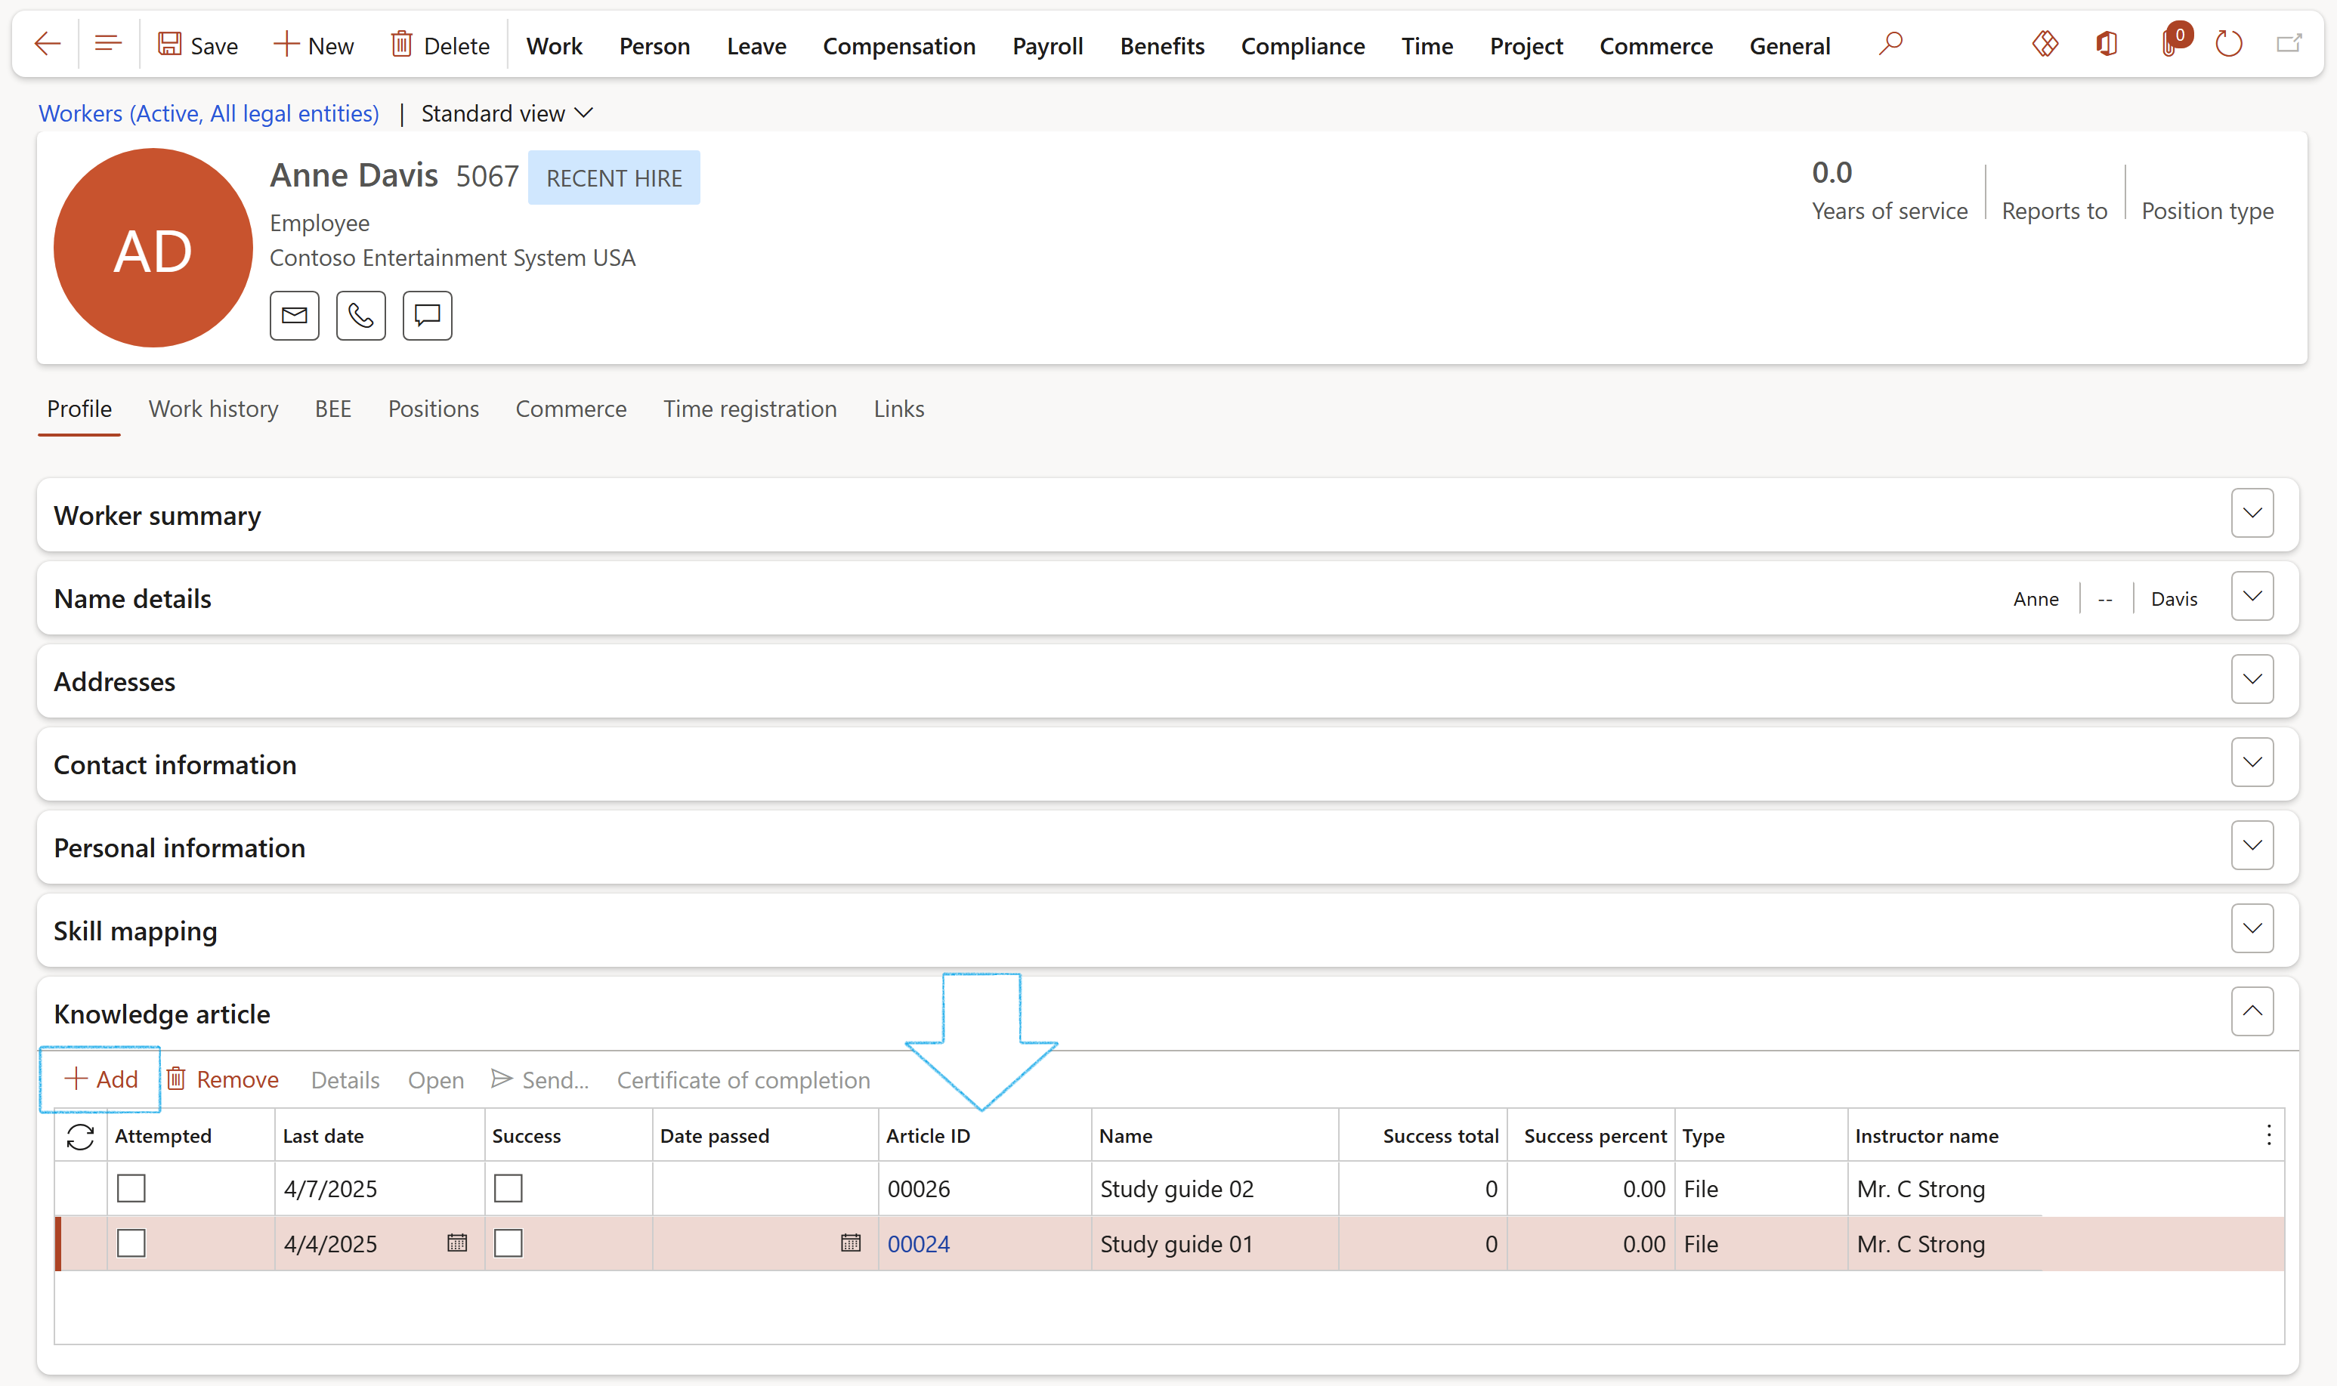Expand the Contact information section
The height and width of the screenshot is (1386, 2337).
2252,762
